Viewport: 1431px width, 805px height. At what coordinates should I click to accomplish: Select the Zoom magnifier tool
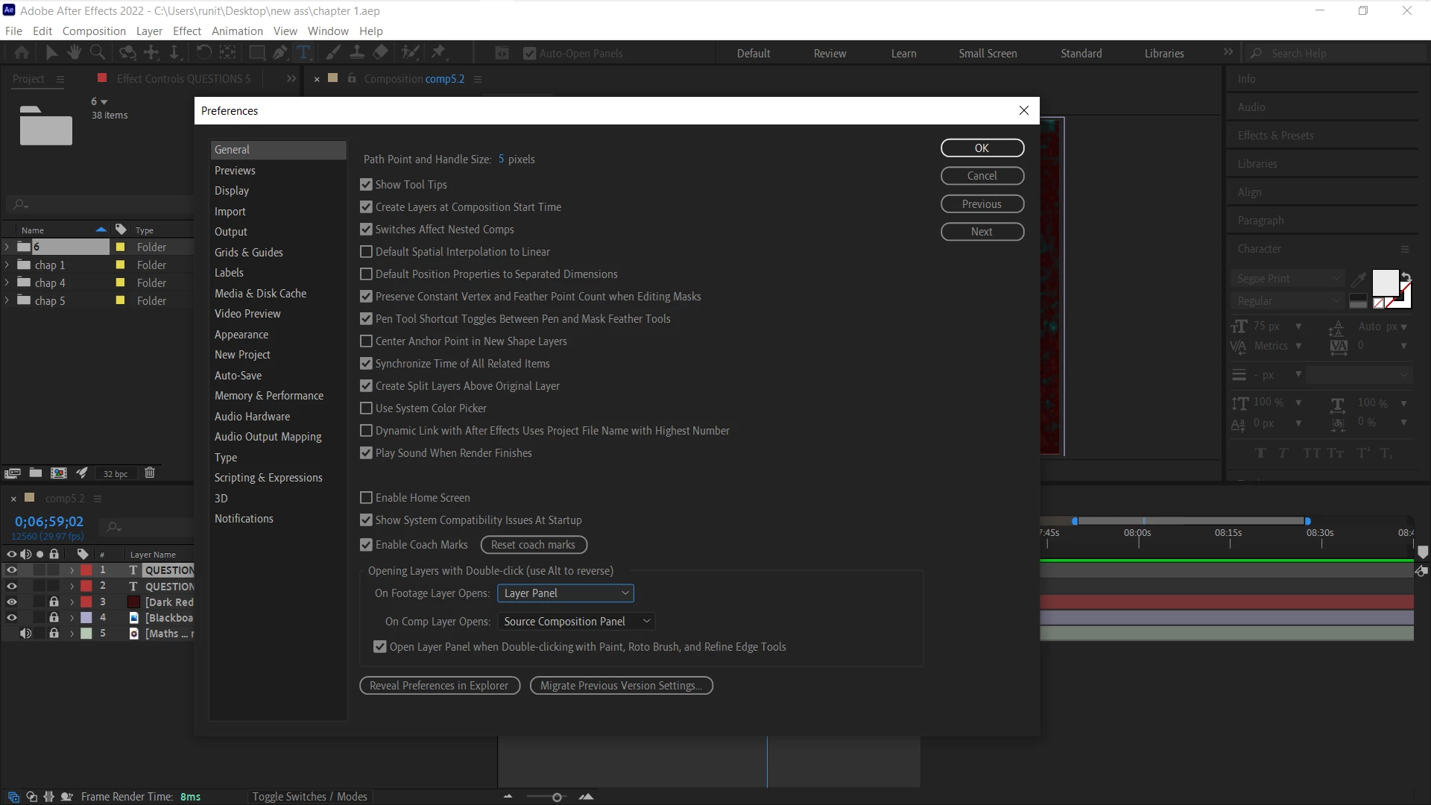click(x=97, y=52)
